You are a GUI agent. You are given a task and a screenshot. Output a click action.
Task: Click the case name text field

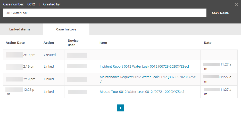tap(105, 13)
